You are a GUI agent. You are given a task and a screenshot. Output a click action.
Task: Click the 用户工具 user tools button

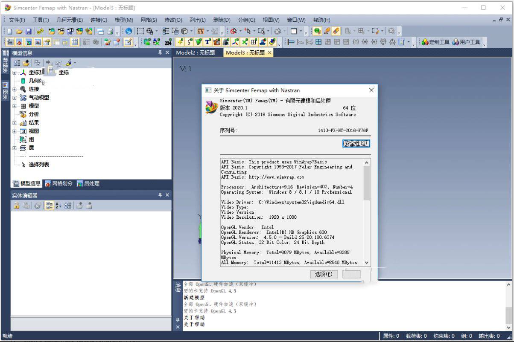tap(466, 42)
